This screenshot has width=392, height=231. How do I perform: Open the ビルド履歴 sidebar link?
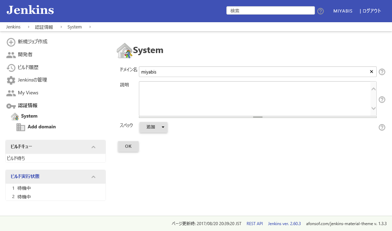[28, 67]
